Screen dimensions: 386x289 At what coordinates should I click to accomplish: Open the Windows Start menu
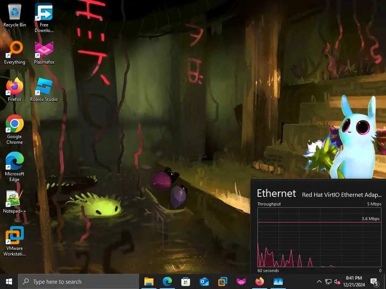click(9, 281)
